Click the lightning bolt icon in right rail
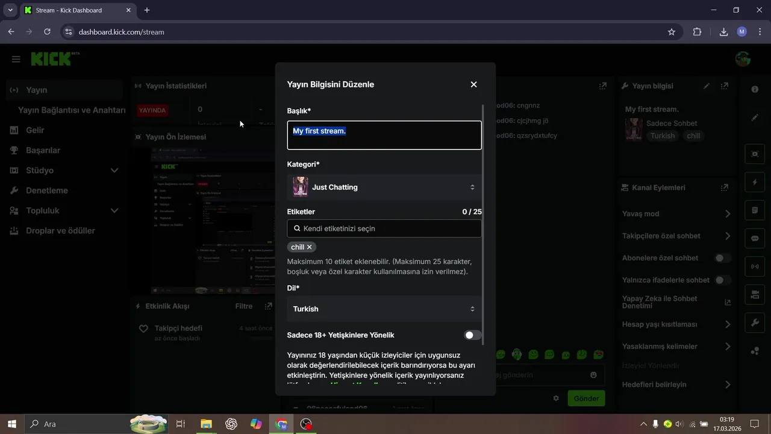Viewport: 771px width, 434px height. [755, 182]
